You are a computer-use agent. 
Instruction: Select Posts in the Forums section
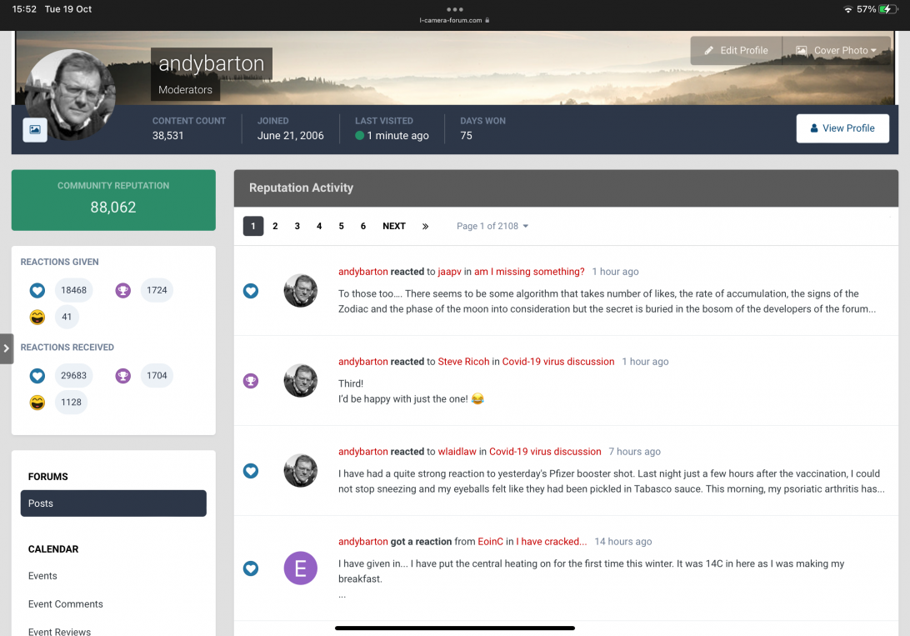tap(113, 503)
